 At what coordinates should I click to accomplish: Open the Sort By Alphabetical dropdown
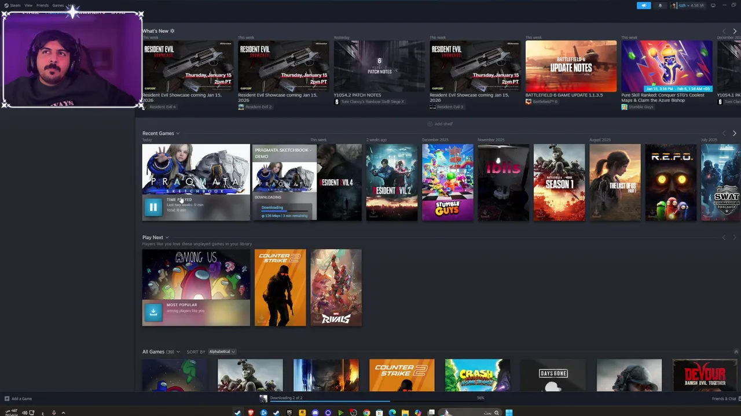tap(221, 352)
